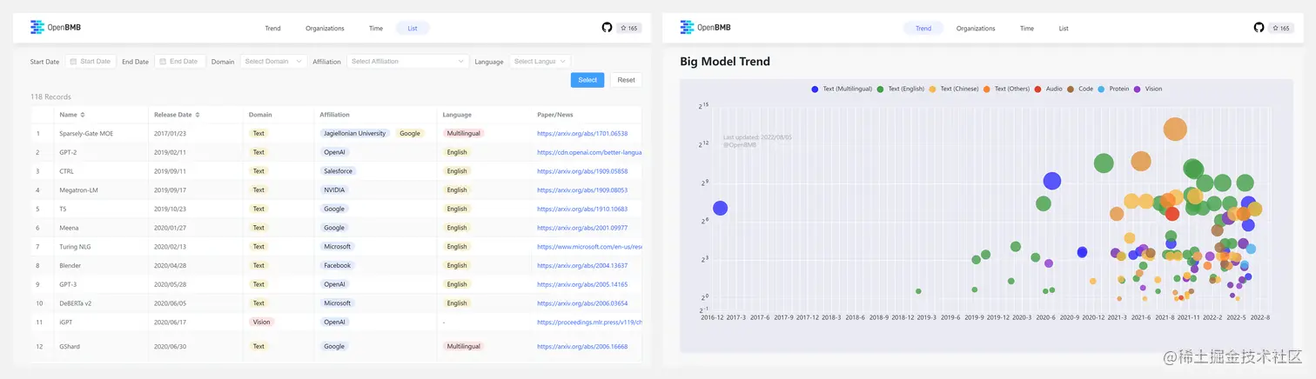Open the arxiv link for CTRL
The width and height of the screenshot is (1316, 379).
582,171
